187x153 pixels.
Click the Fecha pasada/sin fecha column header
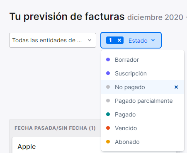pyautogui.click(x=55, y=128)
